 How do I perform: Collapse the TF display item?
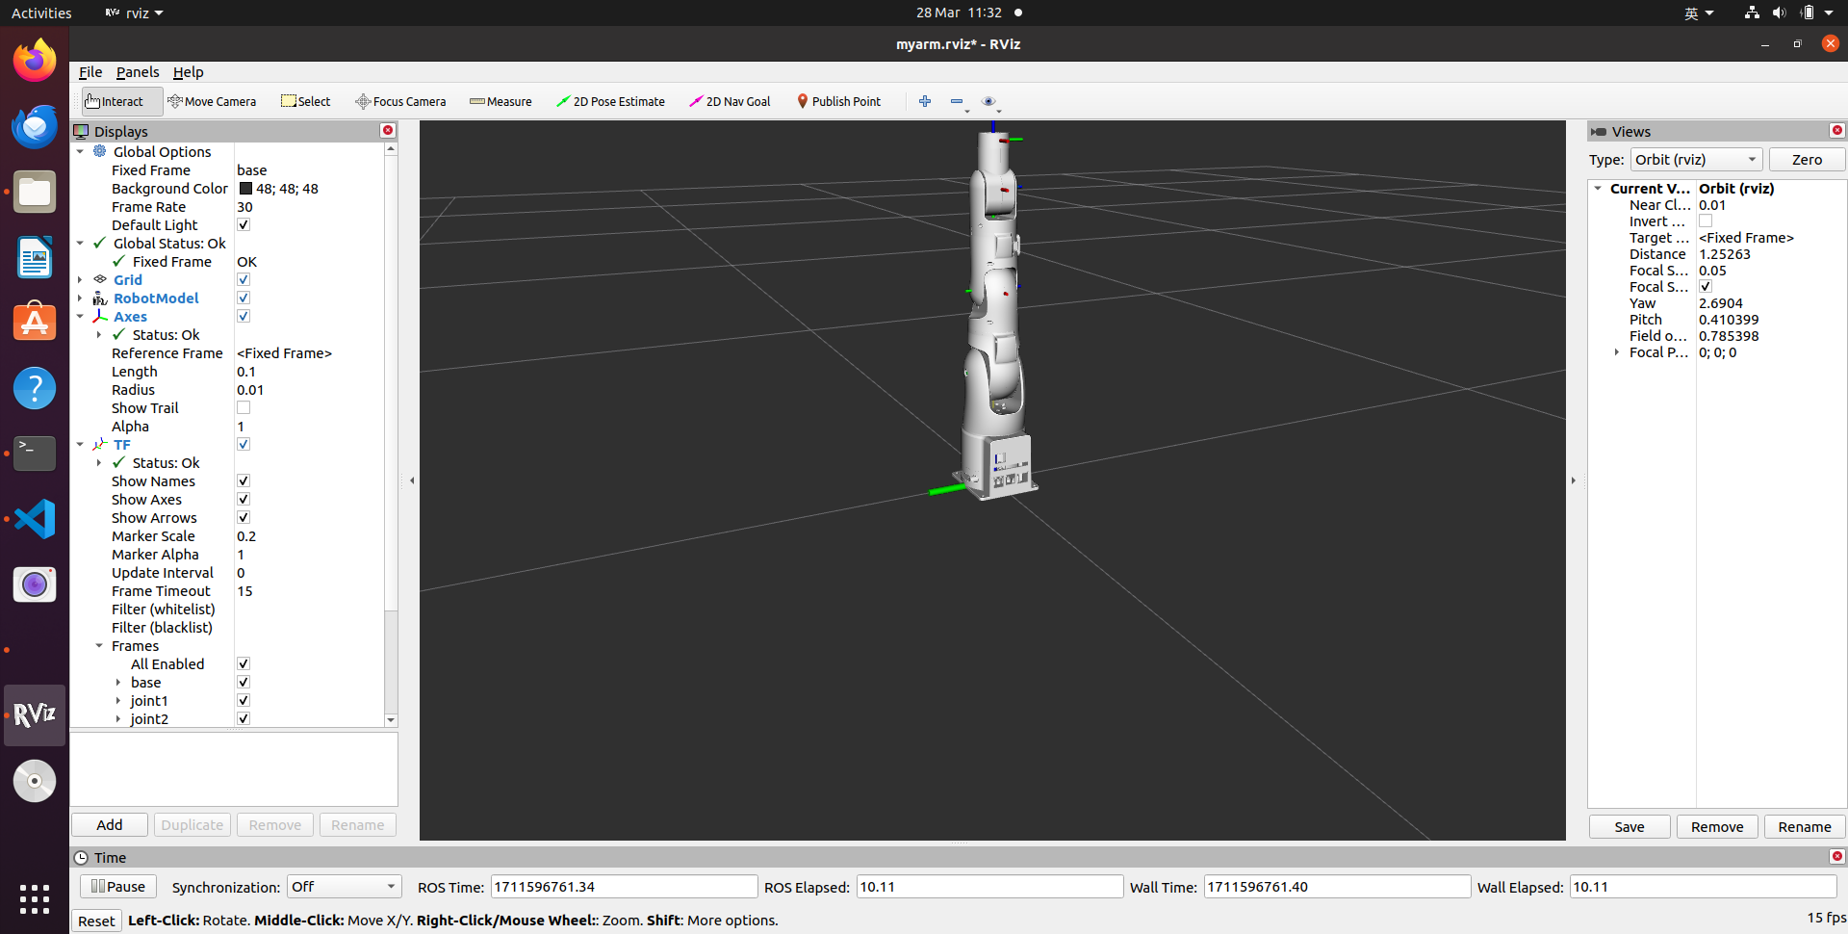[x=81, y=444]
